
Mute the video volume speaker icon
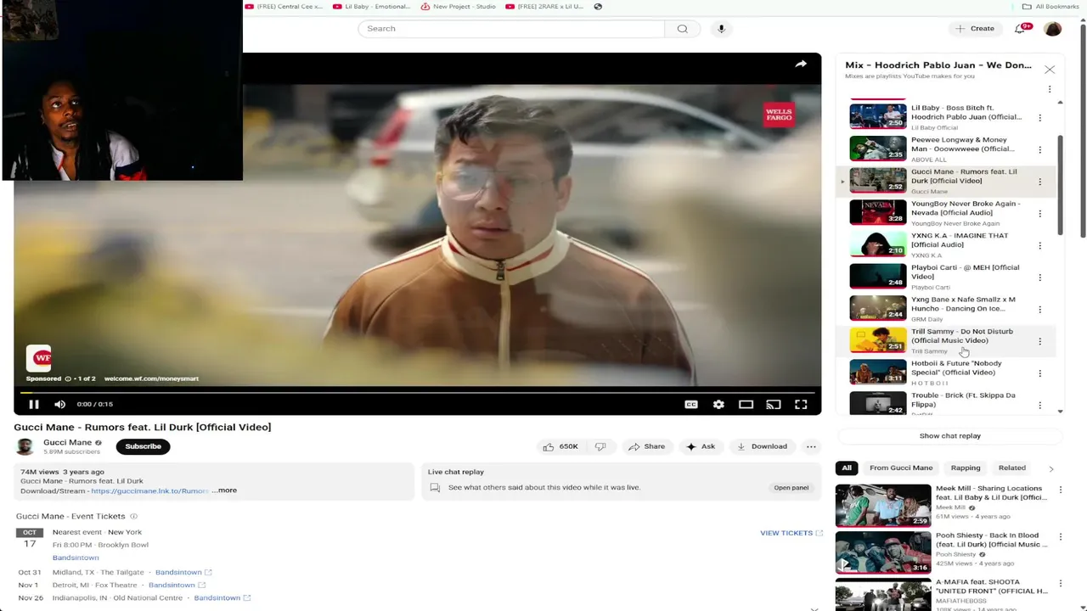pos(59,404)
